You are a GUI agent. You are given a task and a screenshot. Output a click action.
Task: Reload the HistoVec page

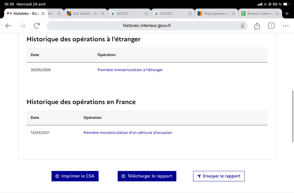tap(37, 26)
